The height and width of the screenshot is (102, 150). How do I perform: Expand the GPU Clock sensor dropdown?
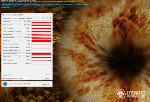click(x=20, y=22)
